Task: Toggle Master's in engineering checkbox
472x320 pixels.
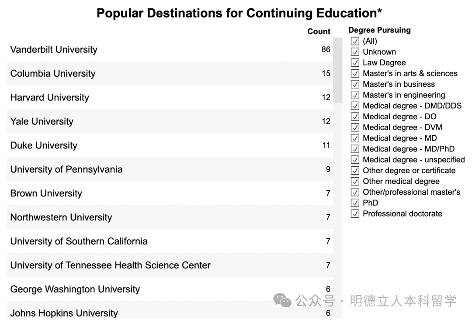Action: click(355, 95)
